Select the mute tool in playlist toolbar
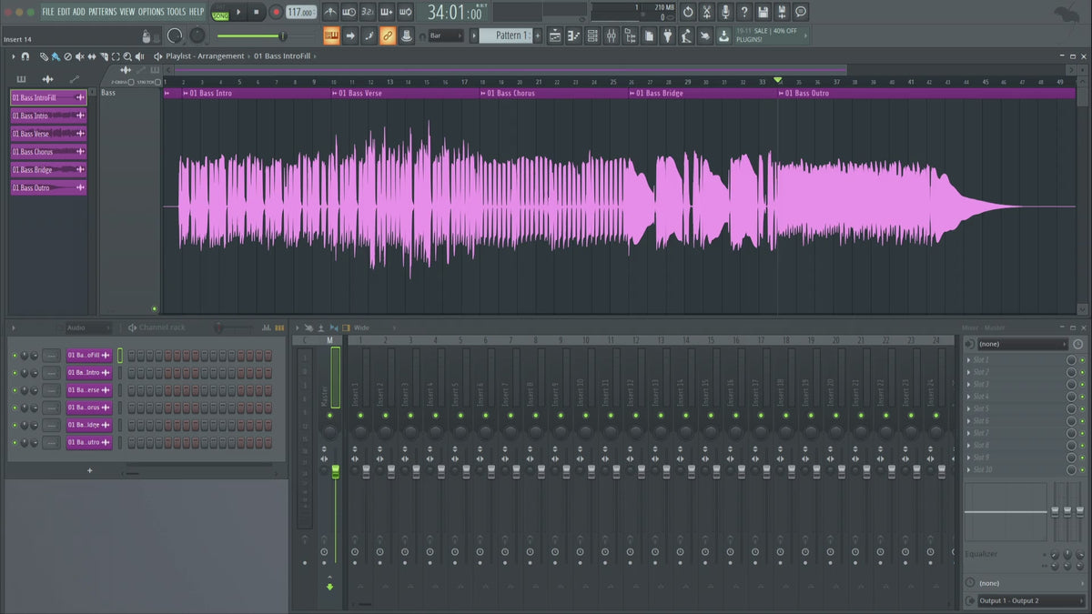Viewport: 1092px width, 614px height. point(79,56)
